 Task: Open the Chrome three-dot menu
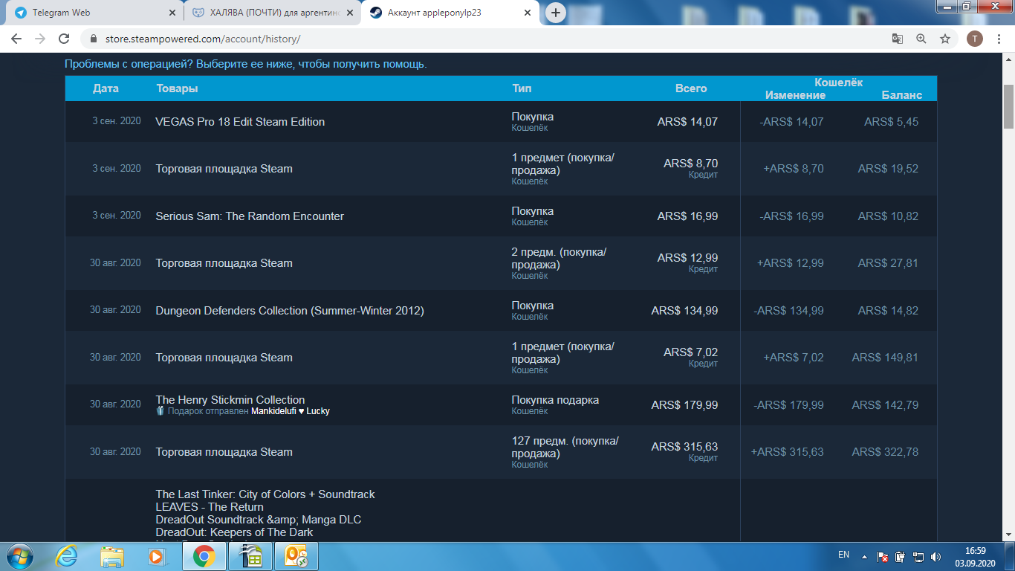click(999, 39)
